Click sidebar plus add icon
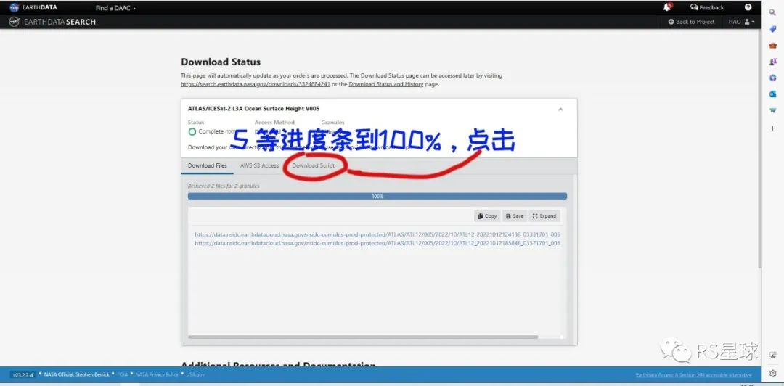This screenshot has height=386, width=784. pyautogui.click(x=773, y=128)
